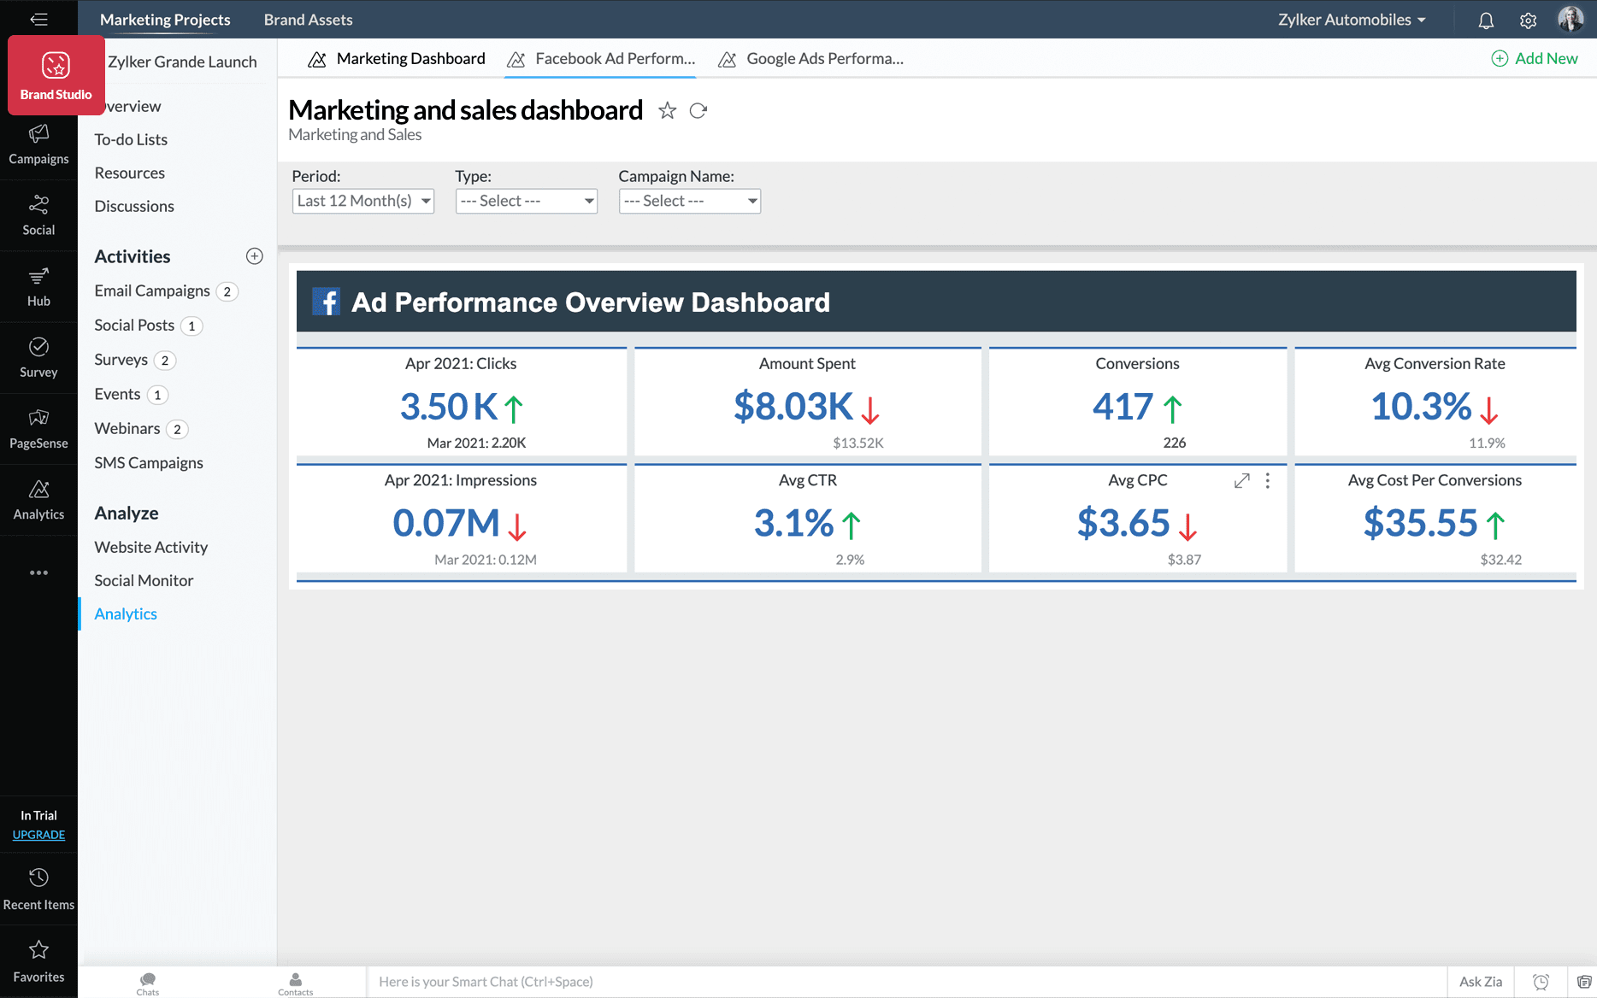Open the Zylker Automobiles organization dropdown

click(1352, 19)
